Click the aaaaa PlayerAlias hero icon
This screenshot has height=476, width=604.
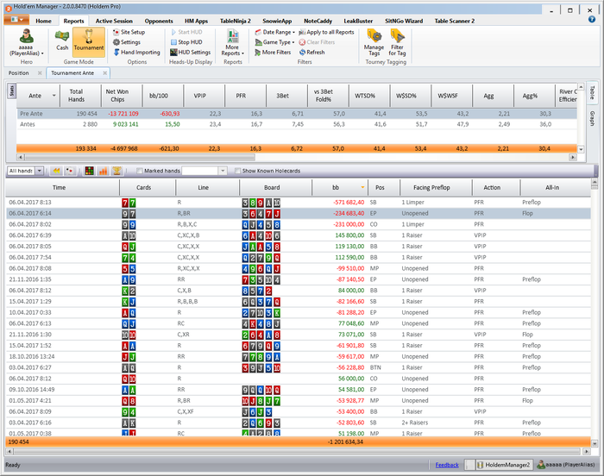[x=26, y=42]
